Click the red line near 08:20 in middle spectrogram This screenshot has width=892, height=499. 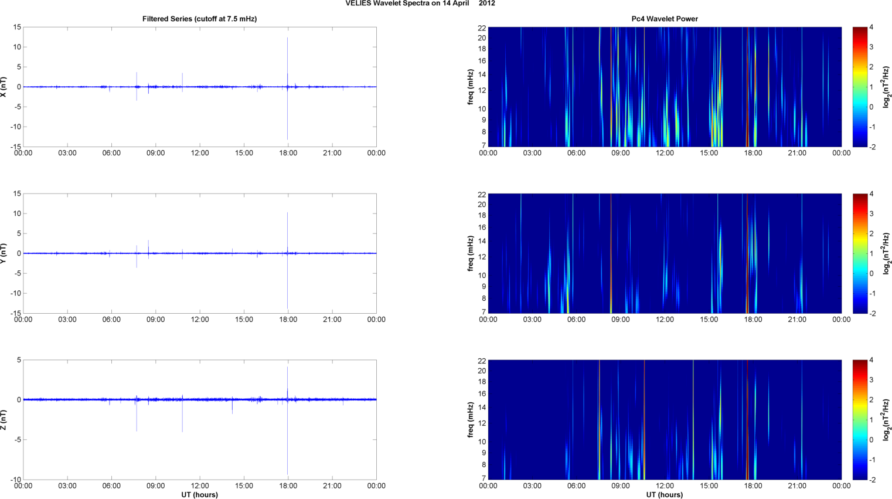(611, 253)
